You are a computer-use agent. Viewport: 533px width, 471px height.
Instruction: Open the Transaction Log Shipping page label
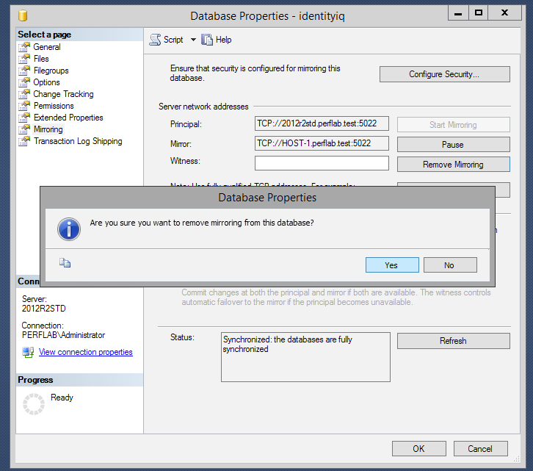78,141
